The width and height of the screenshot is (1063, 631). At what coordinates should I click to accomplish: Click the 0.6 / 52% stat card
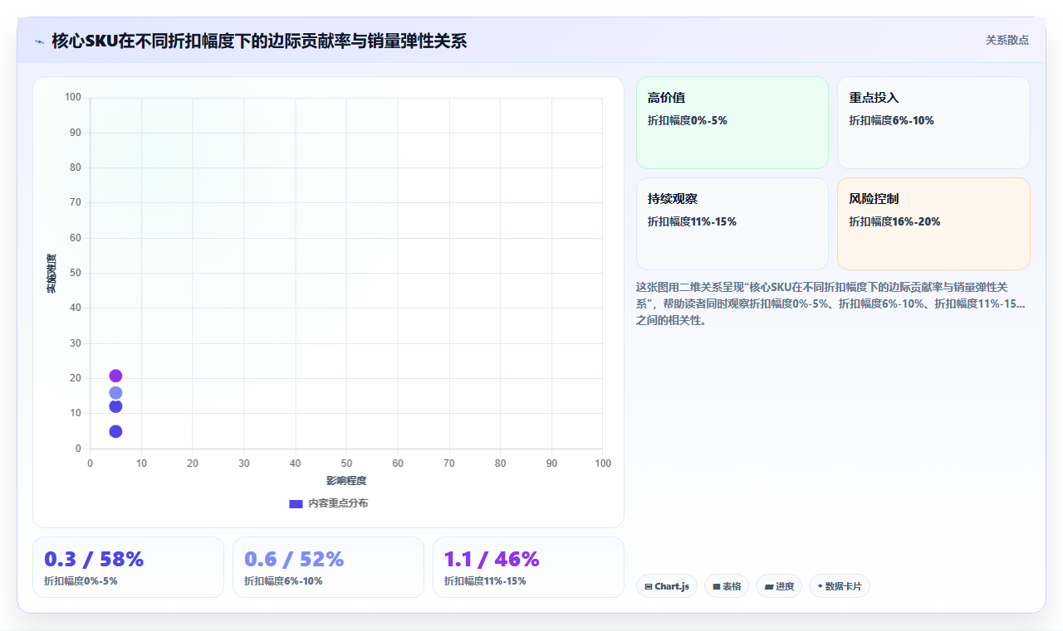pyautogui.click(x=328, y=567)
